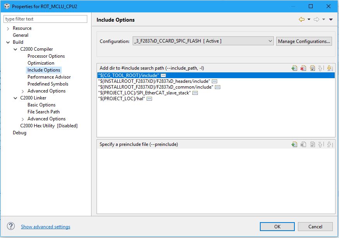Image resolution: width=339 pixels, height=238 pixels.
Task: Click ellipsis next to PROJECT_LOC hal path
Action: (x=149, y=99)
